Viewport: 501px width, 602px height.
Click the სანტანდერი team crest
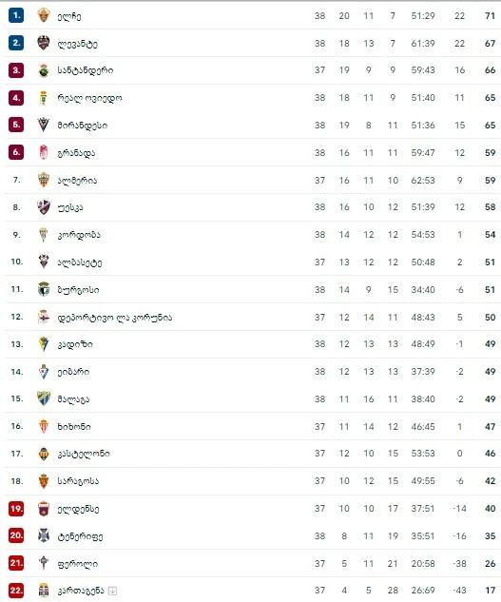(44, 70)
